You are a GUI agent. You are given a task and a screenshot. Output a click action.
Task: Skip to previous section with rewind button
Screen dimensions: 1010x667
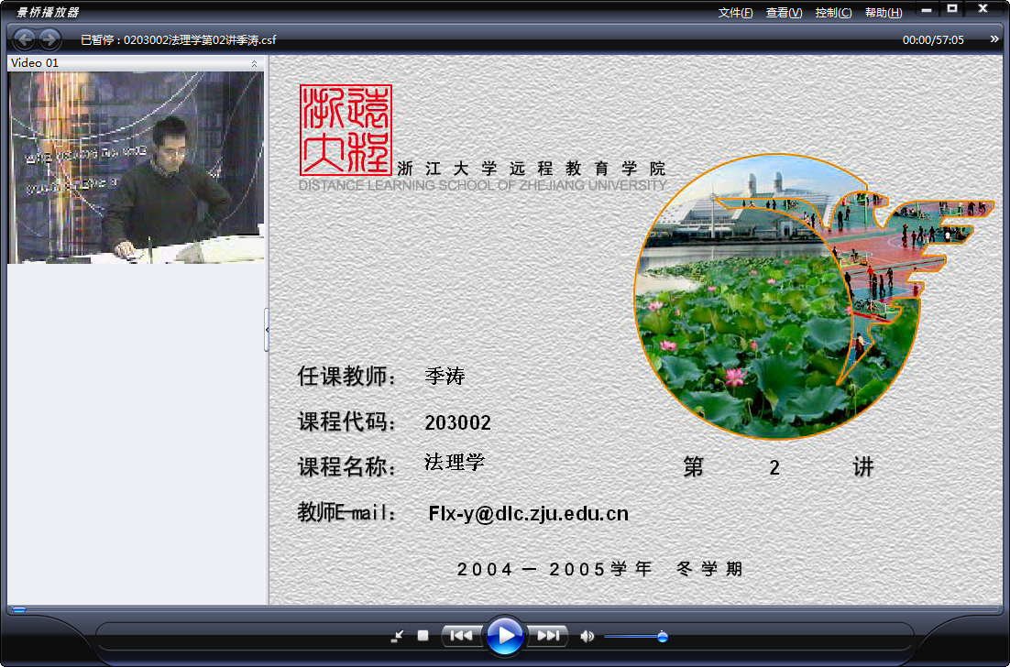click(461, 636)
